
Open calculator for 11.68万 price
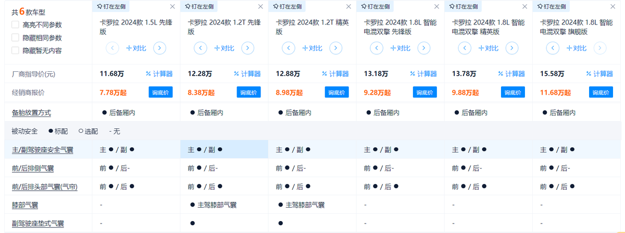tap(159, 74)
